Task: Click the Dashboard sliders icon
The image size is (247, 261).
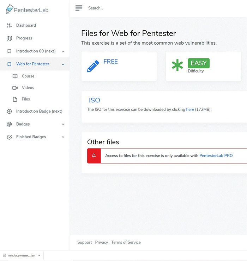Action: tap(10, 25)
